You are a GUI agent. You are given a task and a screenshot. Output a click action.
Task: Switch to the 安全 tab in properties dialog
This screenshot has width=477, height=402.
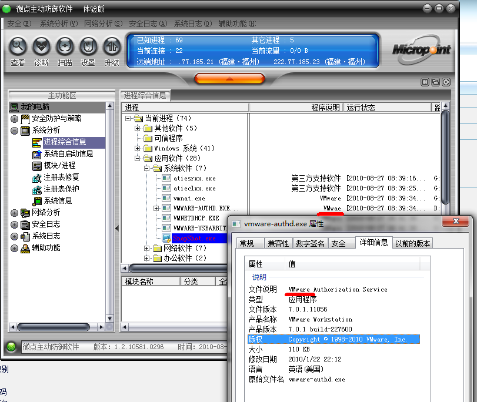pos(342,243)
